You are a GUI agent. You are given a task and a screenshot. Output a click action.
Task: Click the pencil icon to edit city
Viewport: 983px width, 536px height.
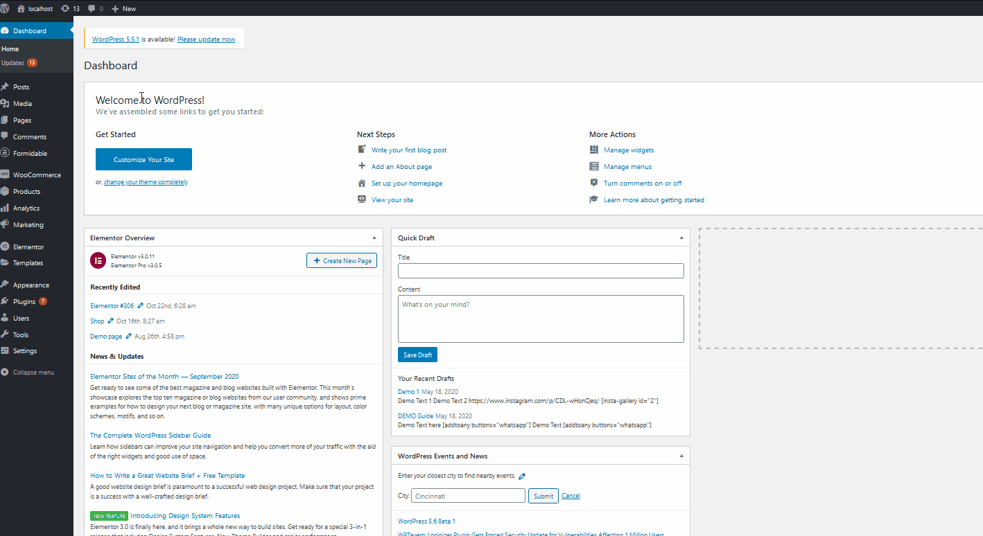click(x=522, y=476)
